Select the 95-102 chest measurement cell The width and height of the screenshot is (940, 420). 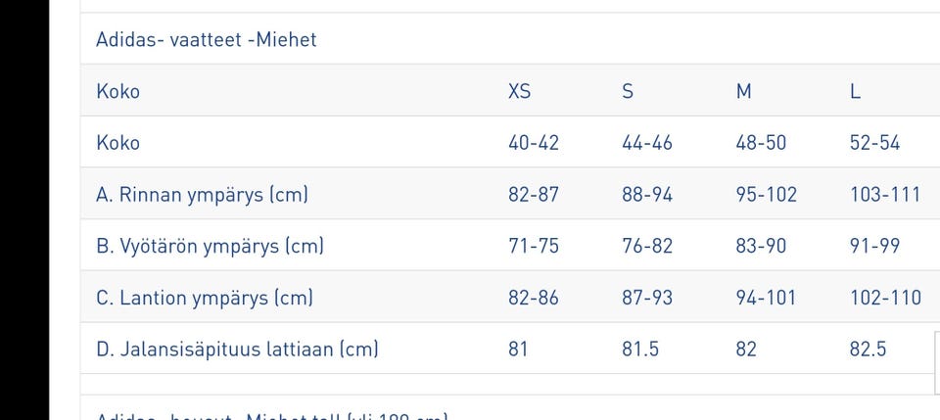tap(767, 194)
